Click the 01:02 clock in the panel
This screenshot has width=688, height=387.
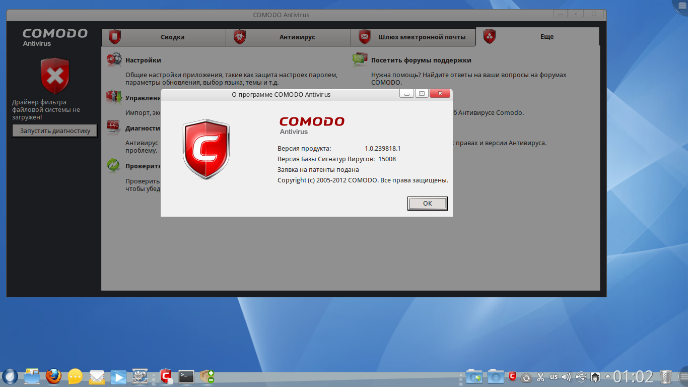coord(633,376)
